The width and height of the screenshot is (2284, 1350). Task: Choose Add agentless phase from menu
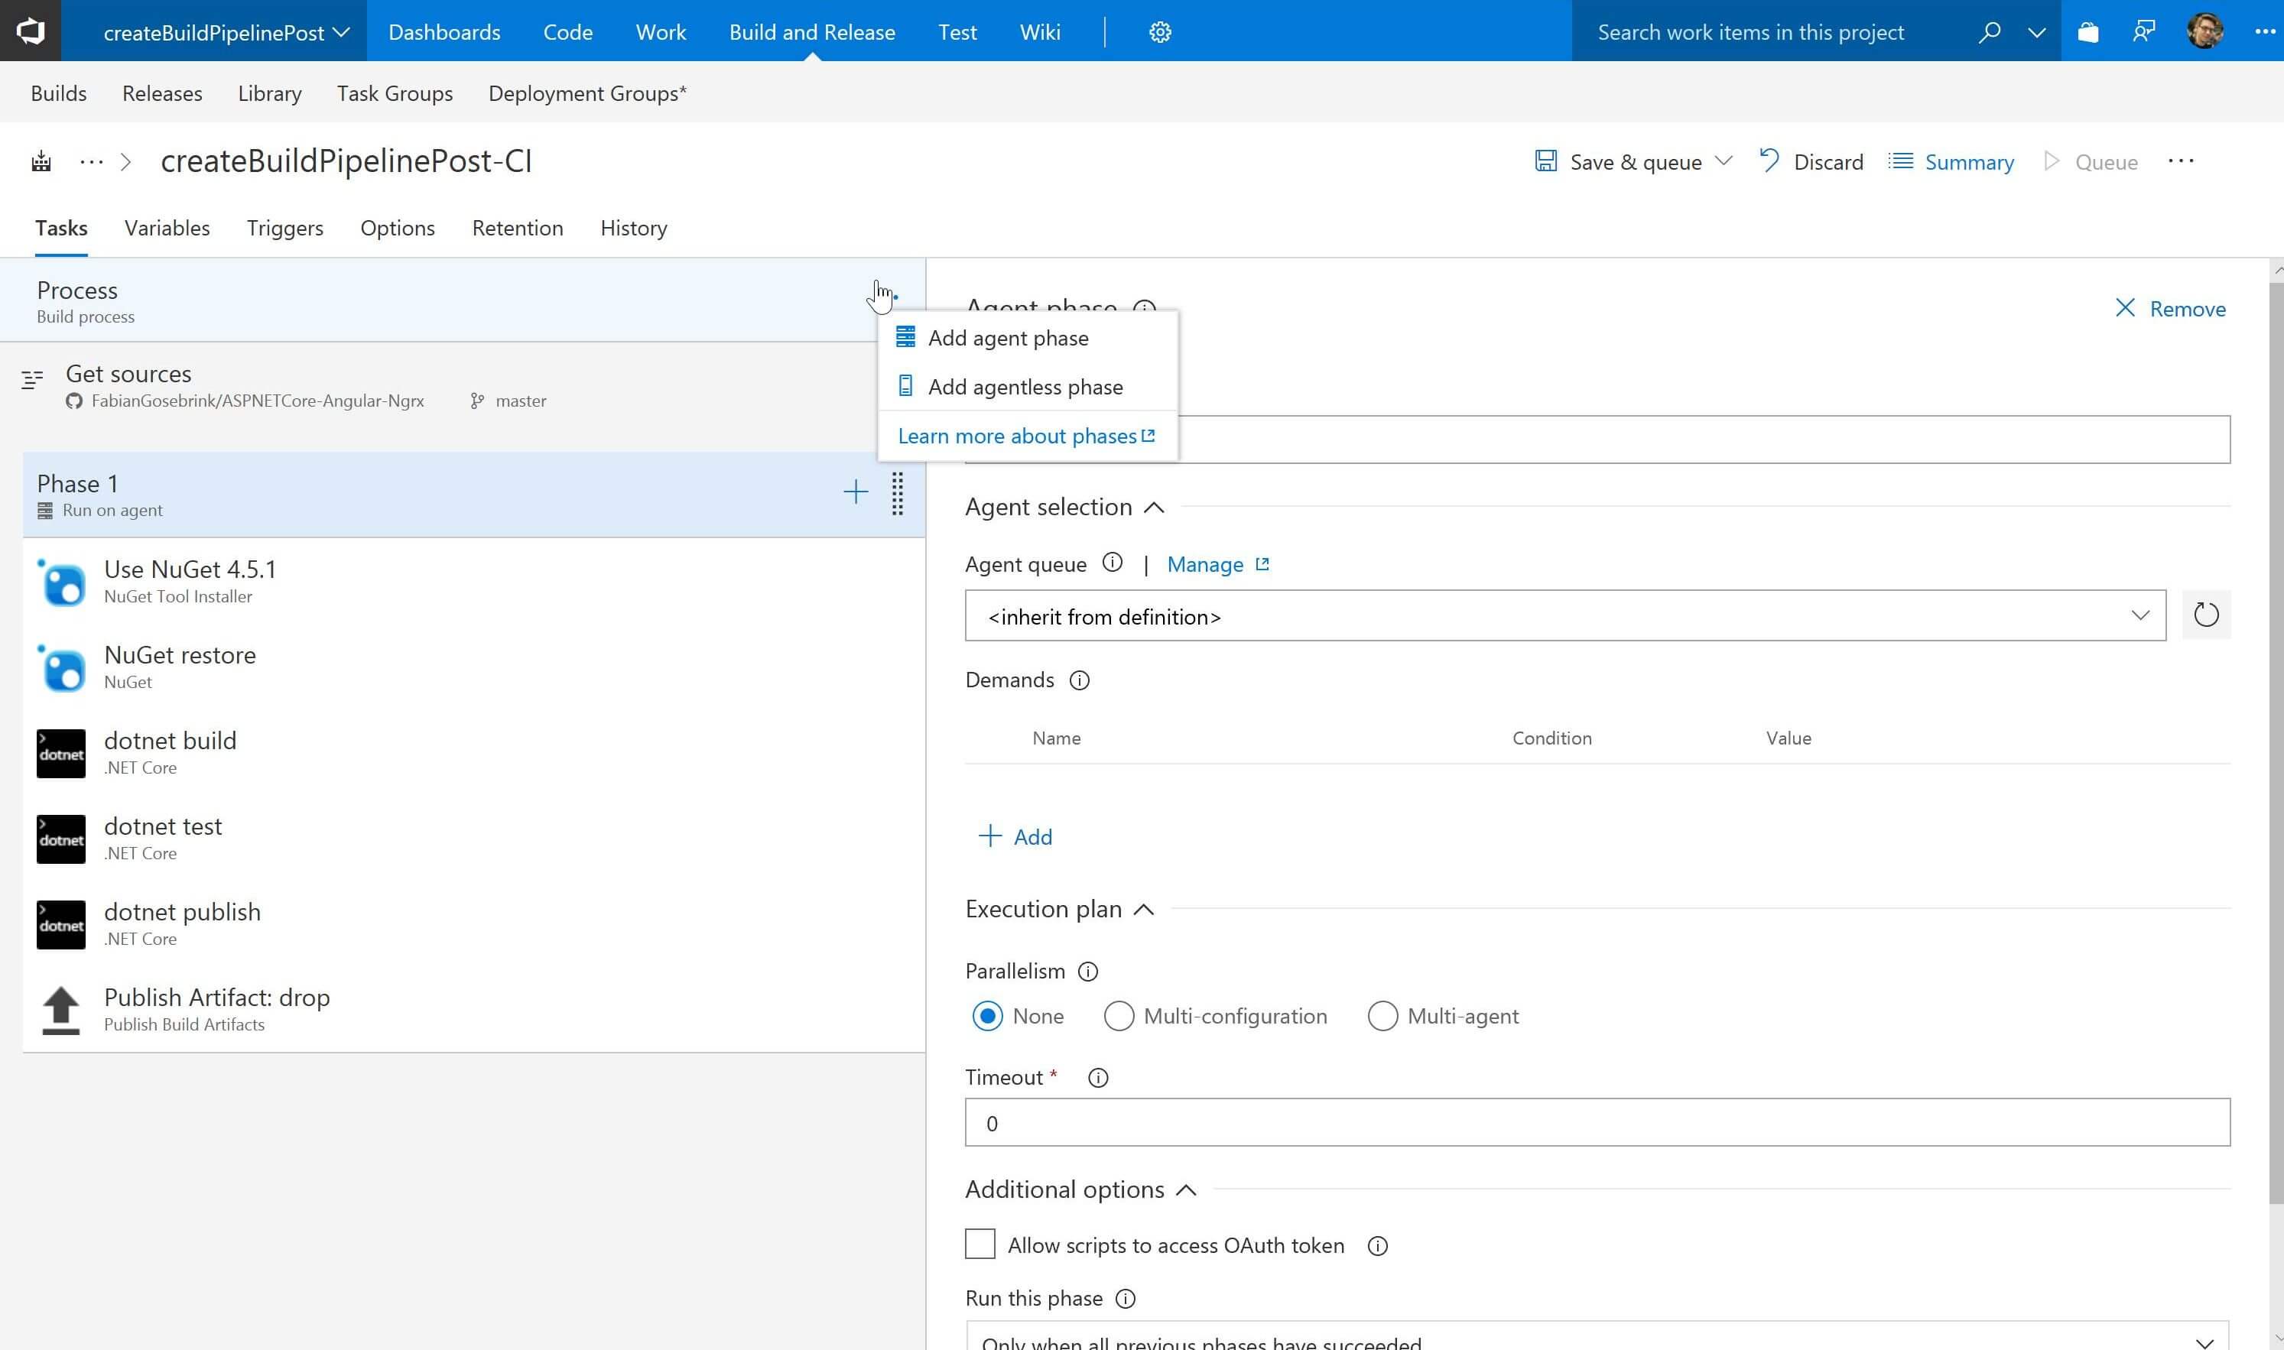pyautogui.click(x=1025, y=387)
